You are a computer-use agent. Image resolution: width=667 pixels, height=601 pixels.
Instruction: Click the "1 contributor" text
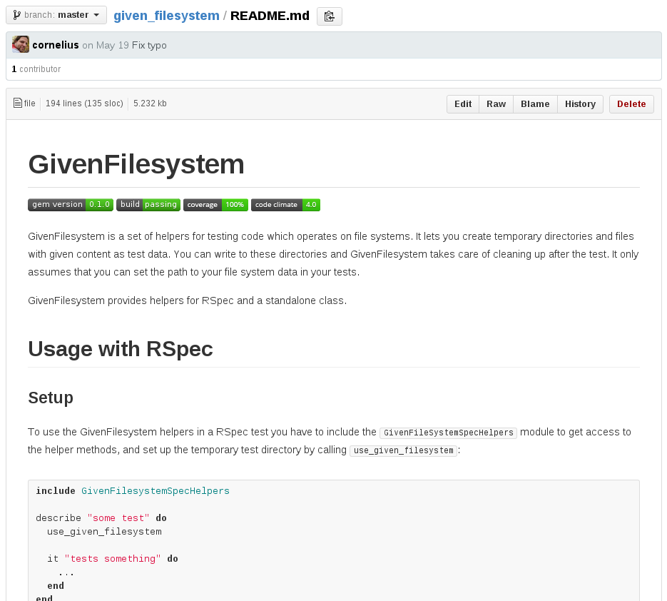tap(36, 69)
